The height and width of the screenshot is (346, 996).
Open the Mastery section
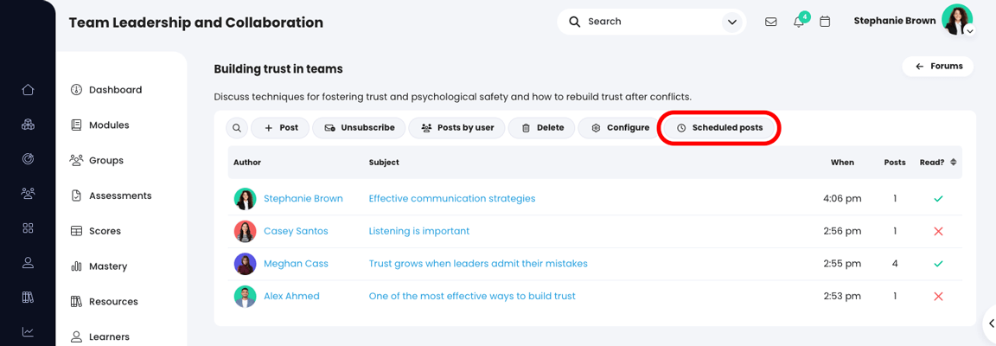108,266
